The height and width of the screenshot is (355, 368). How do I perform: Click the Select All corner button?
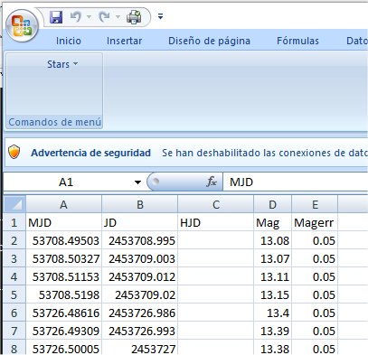pyautogui.click(x=15, y=205)
